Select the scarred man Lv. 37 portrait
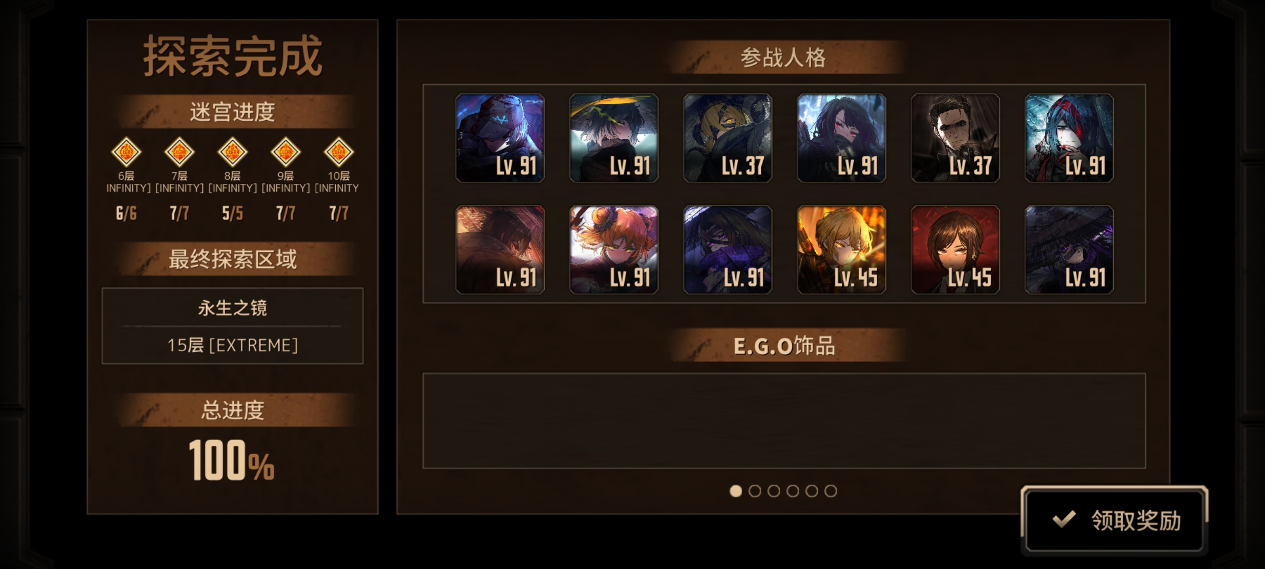The image size is (1265, 569). [x=955, y=138]
